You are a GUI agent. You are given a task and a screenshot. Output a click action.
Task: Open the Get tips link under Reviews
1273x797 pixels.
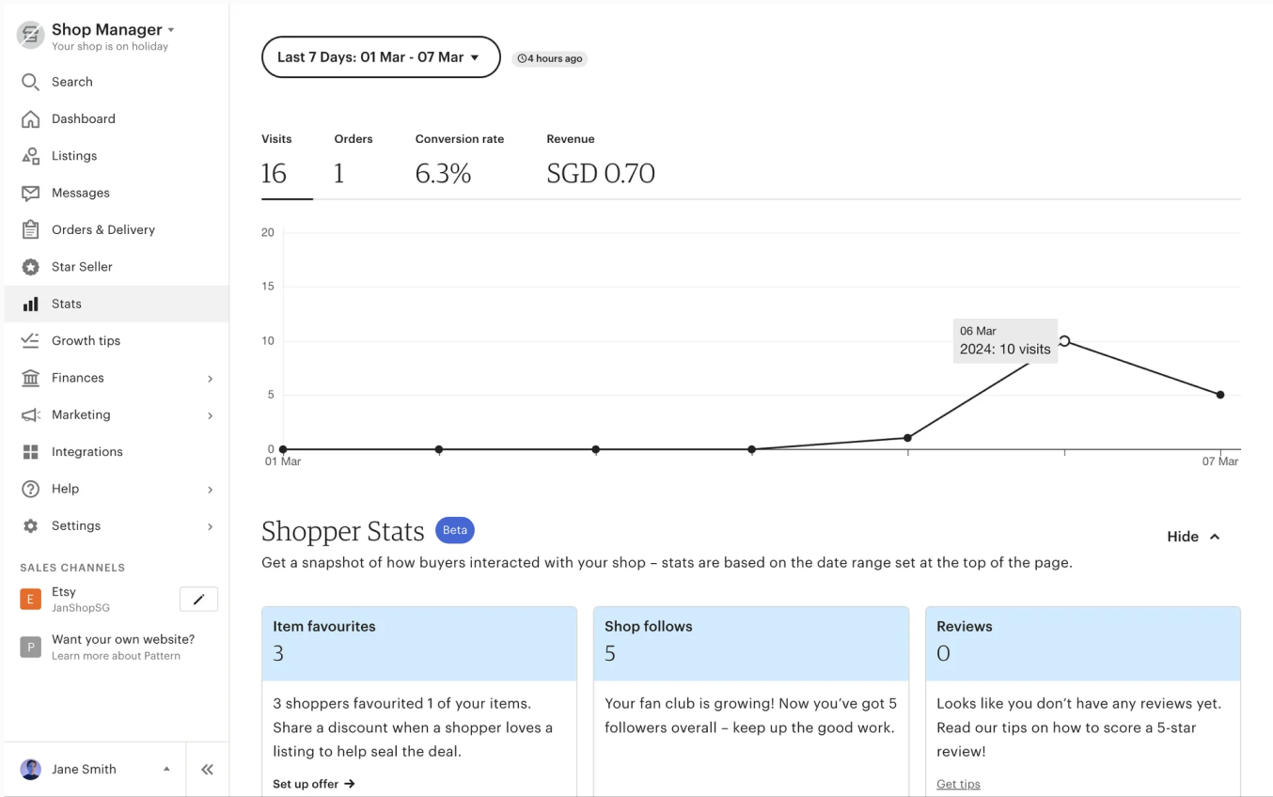958,784
